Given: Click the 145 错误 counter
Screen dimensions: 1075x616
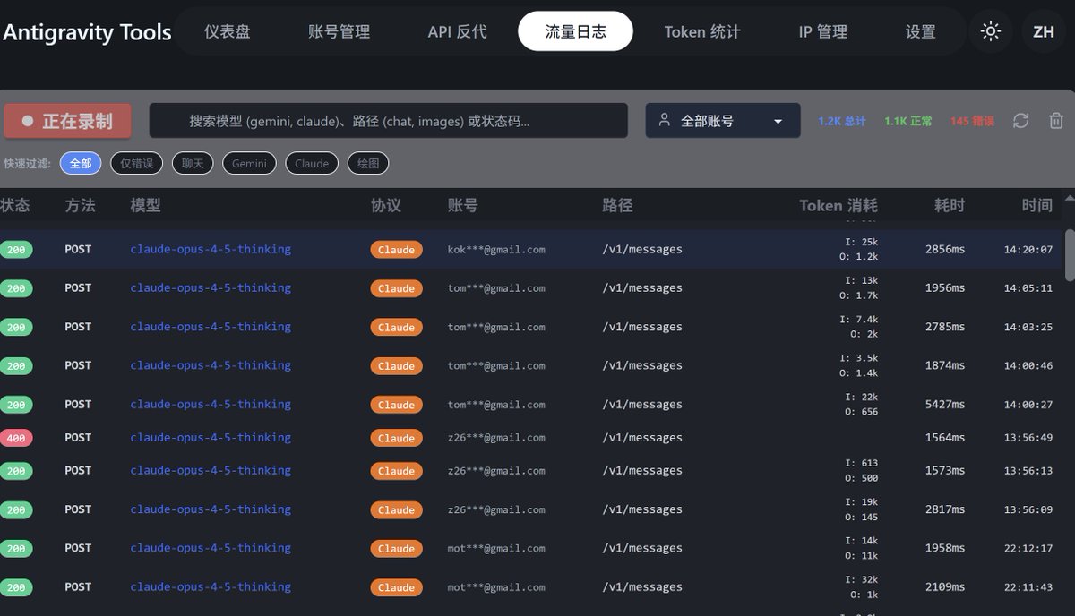Looking at the screenshot, I should 972,121.
